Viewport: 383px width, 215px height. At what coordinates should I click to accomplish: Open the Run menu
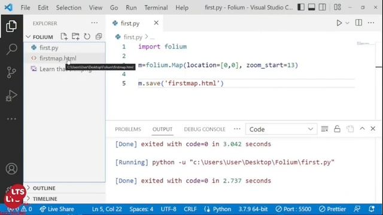pos(131,8)
